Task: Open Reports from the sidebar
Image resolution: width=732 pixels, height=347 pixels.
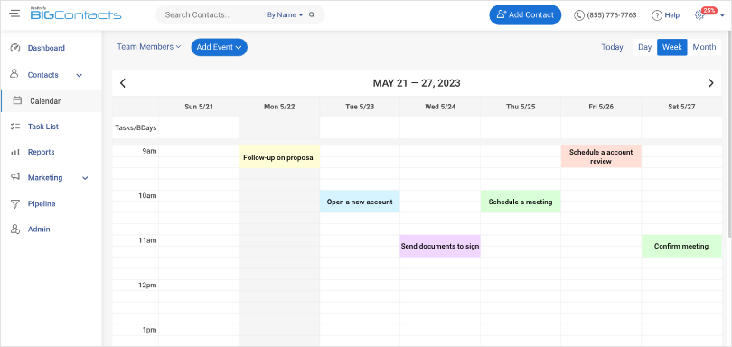Action: point(41,152)
